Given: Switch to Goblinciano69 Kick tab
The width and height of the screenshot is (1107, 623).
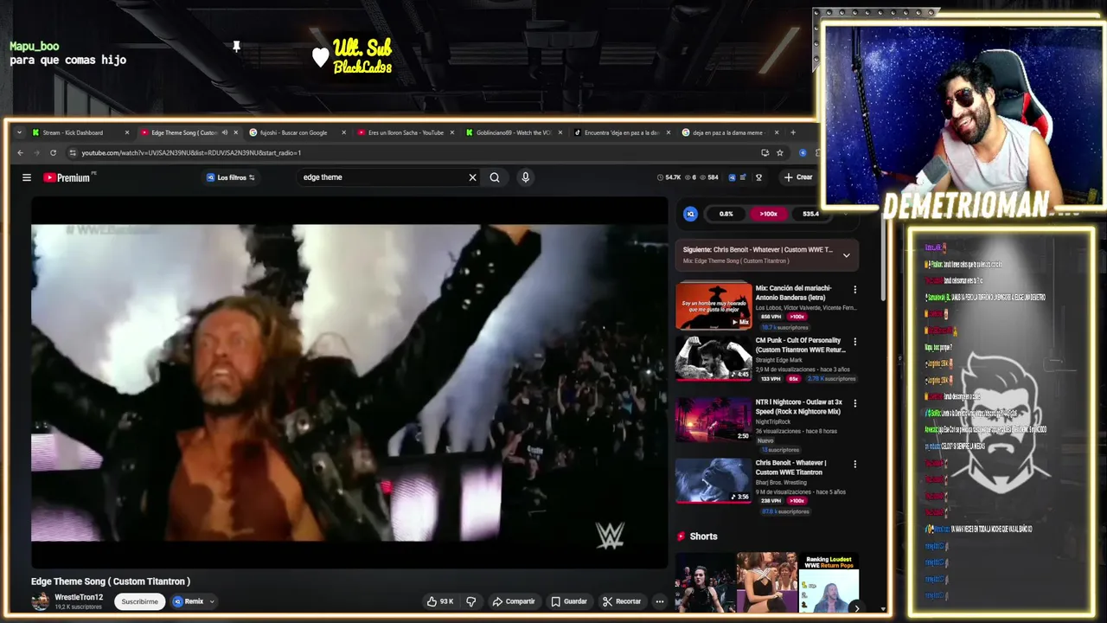Looking at the screenshot, I should click(x=513, y=132).
